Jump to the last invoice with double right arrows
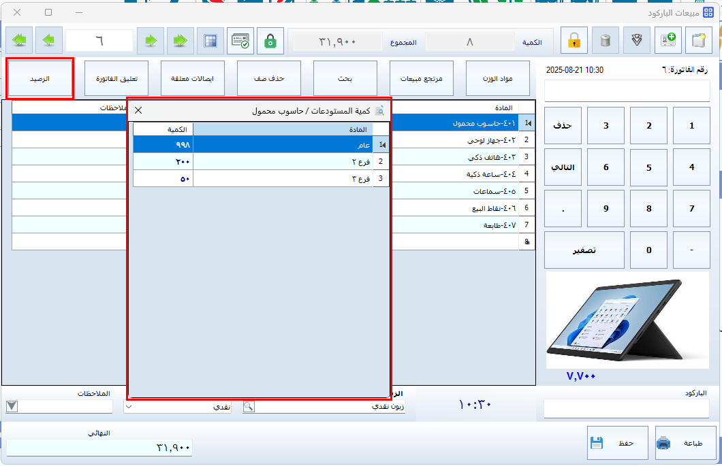Image resolution: width=722 pixels, height=466 pixels. pyautogui.click(x=180, y=41)
